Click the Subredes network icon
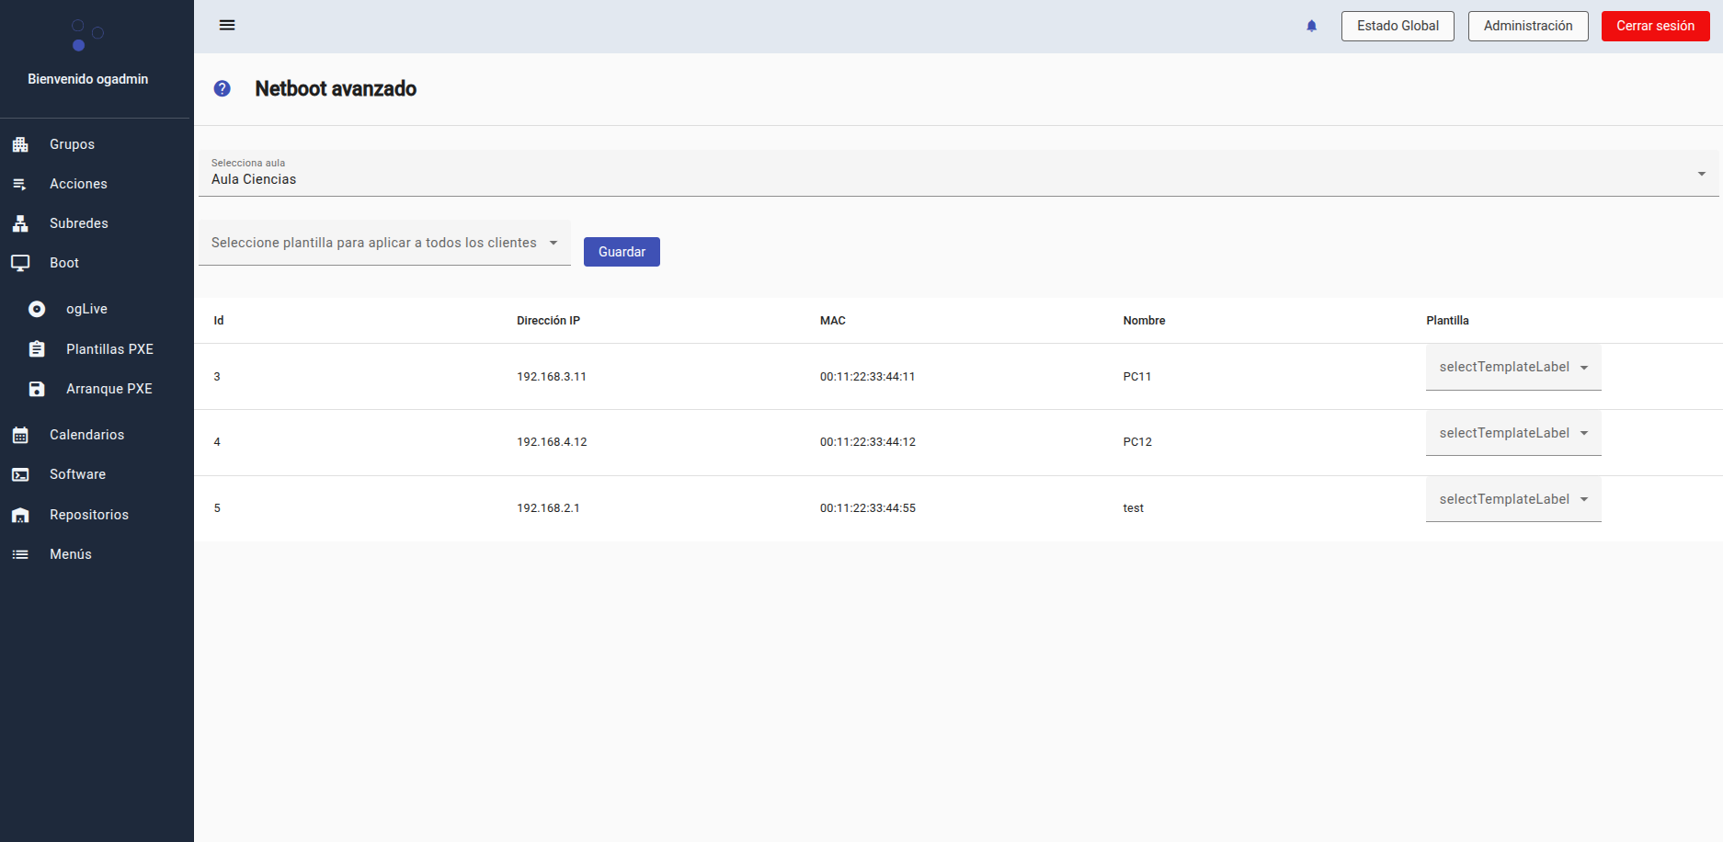The width and height of the screenshot is (1723, 842). (20, 223)
